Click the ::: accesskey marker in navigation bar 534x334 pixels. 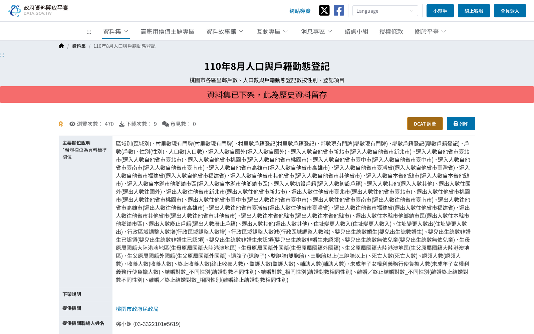click(89, 32)
